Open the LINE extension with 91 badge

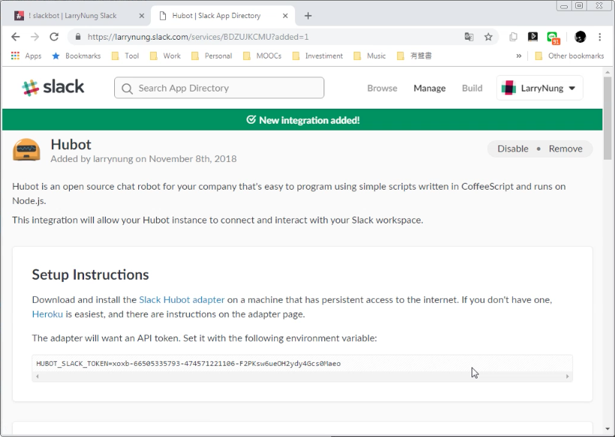tap(553, 37)
